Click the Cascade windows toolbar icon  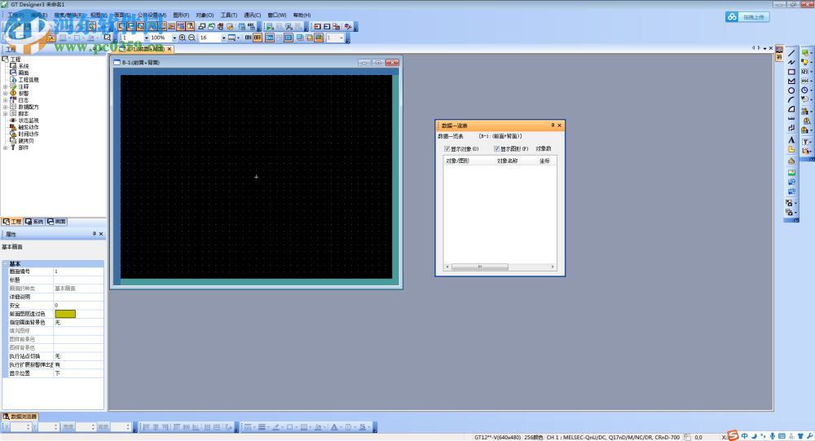tap(201, 27)
